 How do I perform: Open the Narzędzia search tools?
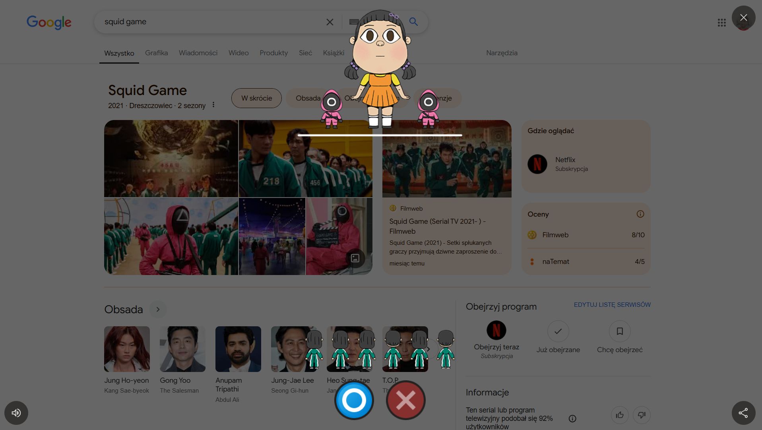pos(502,53)
